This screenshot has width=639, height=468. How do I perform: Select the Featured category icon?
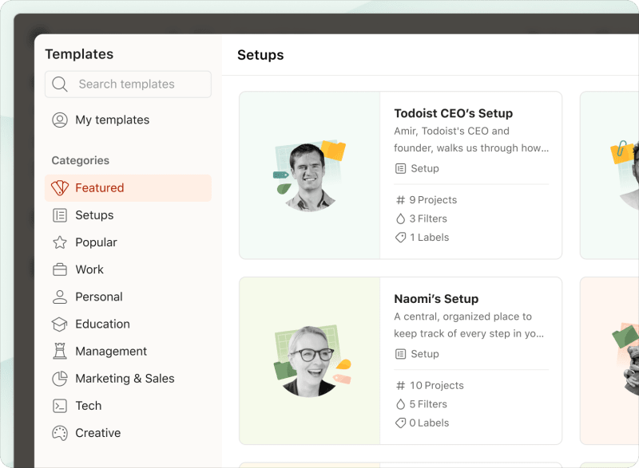click(x=60, y=187)
